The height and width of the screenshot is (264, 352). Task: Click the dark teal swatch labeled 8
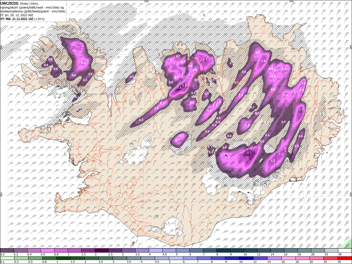pyautogui.click(x=223, y=251)
